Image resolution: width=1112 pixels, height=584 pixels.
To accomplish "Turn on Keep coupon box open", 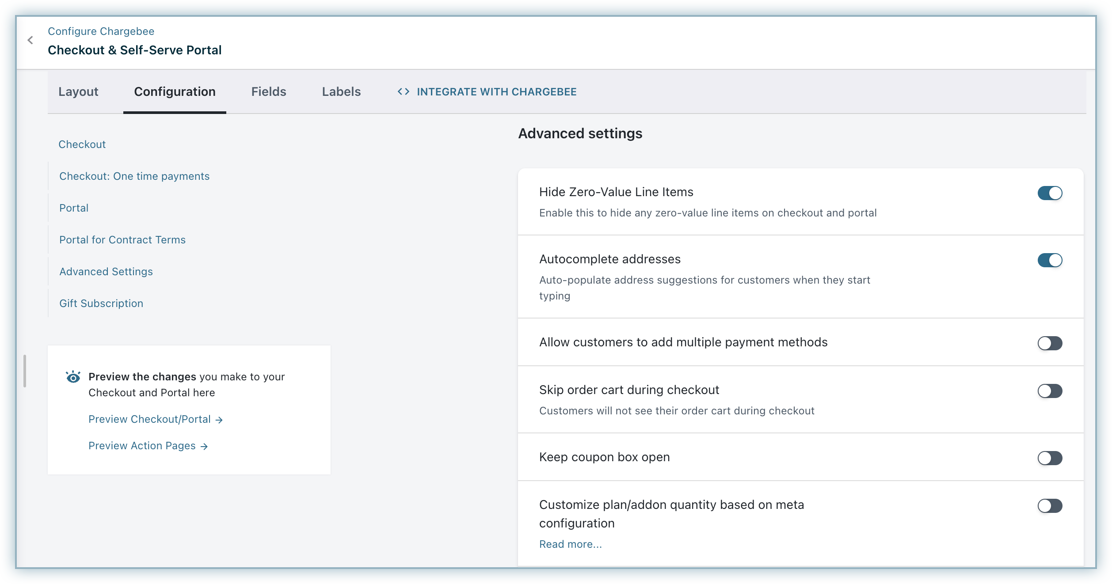I will tap(1050, 458).
